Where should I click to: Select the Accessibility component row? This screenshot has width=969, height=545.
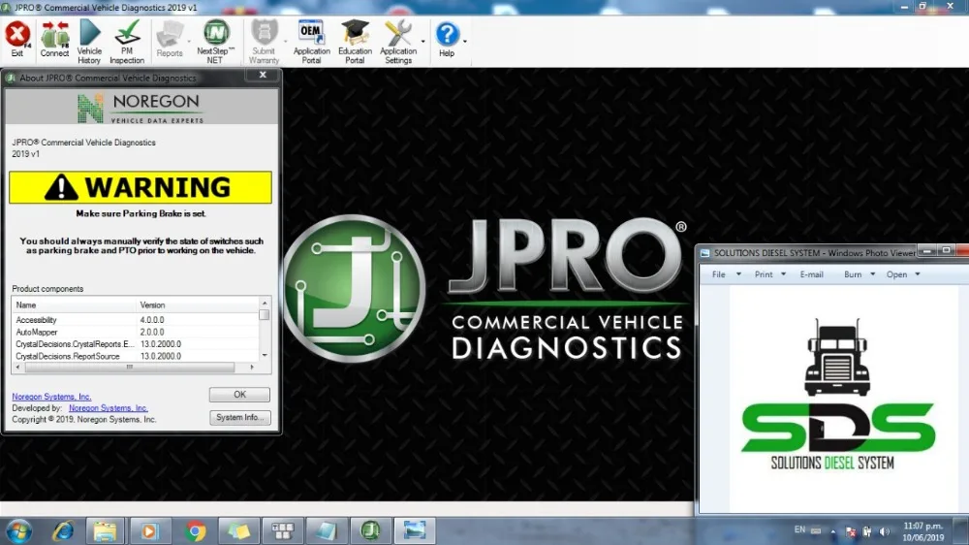[x=136, y=320]
